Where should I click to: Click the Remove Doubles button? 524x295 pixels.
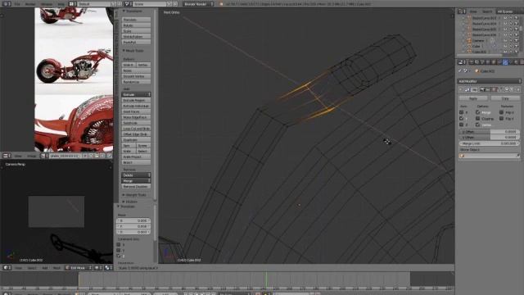coord(136,186)
